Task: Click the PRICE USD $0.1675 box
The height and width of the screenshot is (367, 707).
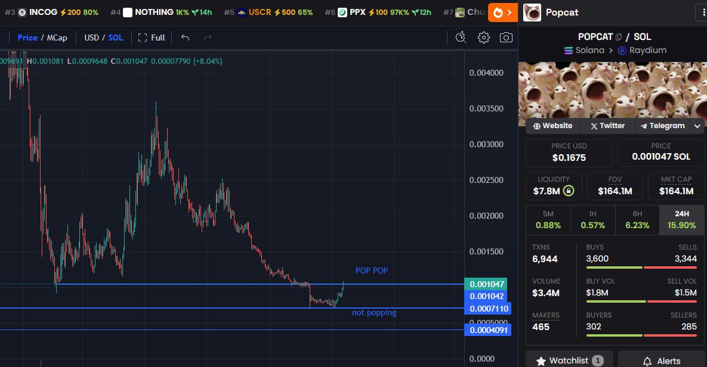Action: point(569,153)
